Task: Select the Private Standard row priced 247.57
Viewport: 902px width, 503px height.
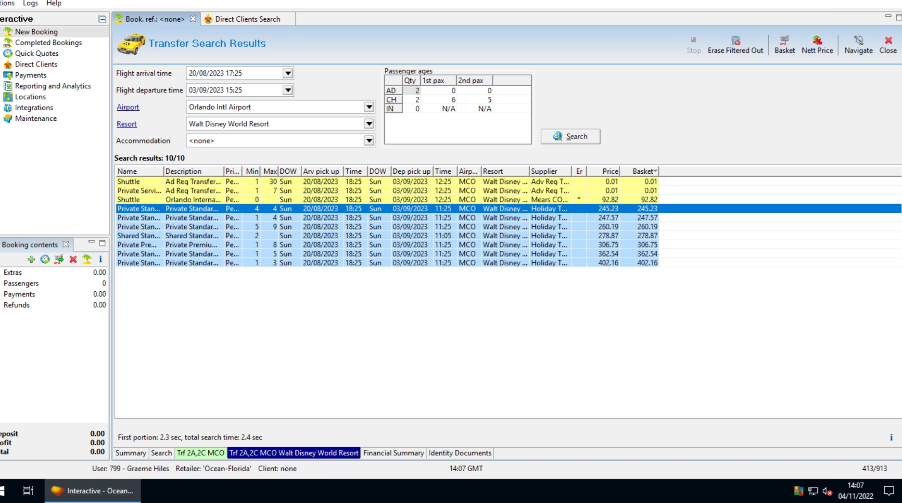Action: point(387,218)
